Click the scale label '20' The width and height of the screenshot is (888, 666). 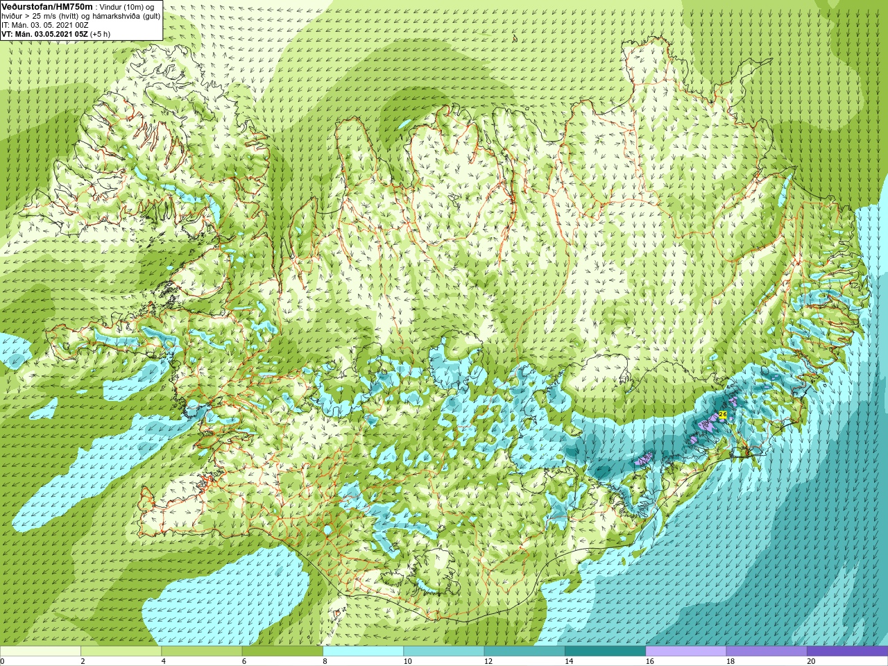click(x=811, y=661)
